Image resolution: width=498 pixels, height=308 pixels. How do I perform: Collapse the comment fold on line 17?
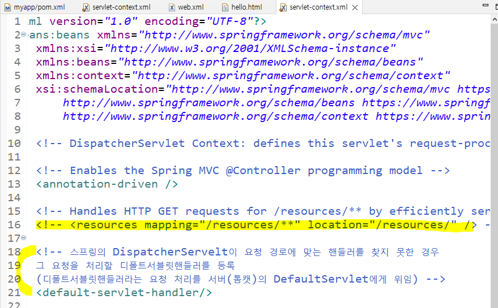pyautogui.click(x=23, y=237)
